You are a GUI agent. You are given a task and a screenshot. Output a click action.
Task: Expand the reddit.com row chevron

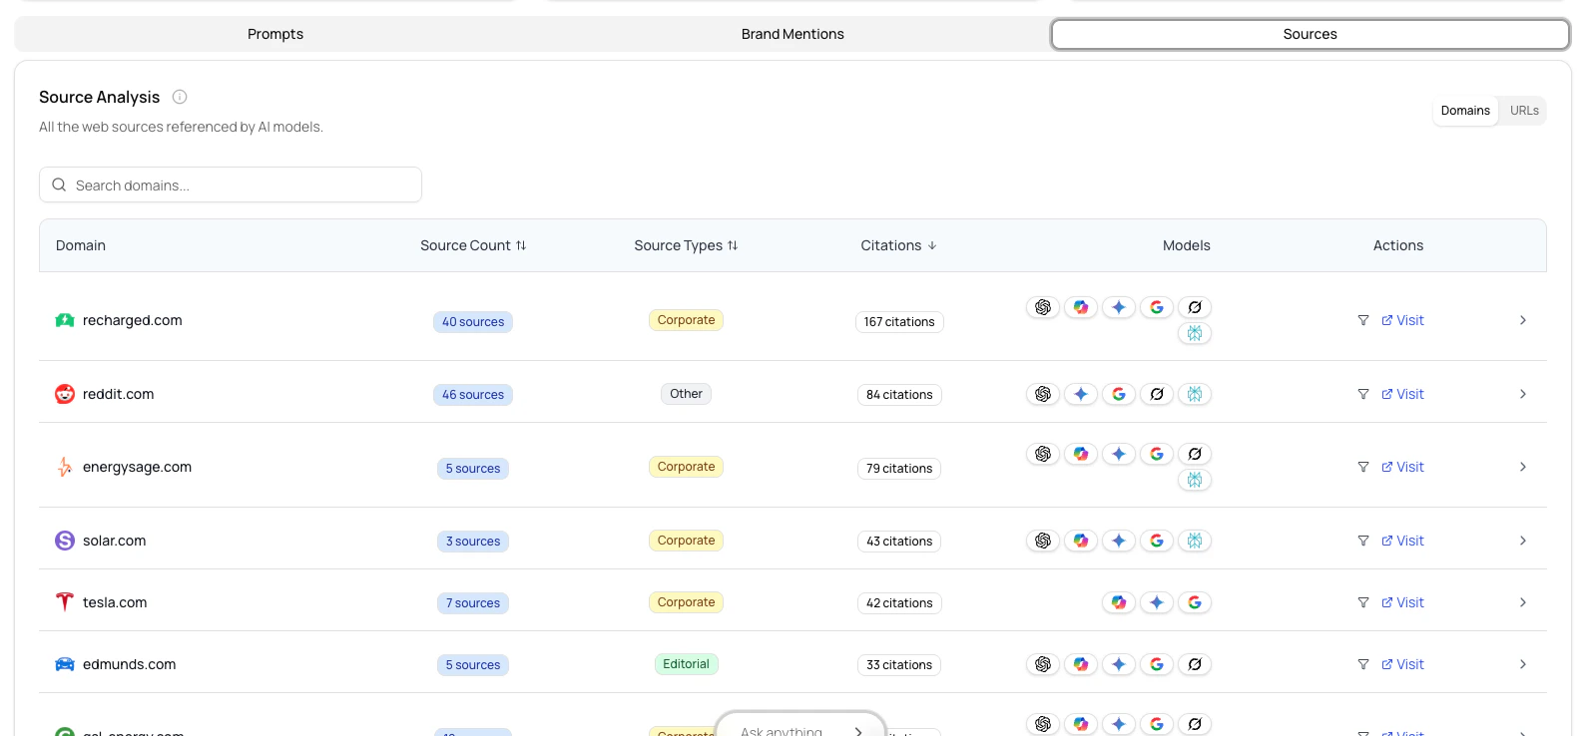pyautogui.click(x=1523, y=394)
